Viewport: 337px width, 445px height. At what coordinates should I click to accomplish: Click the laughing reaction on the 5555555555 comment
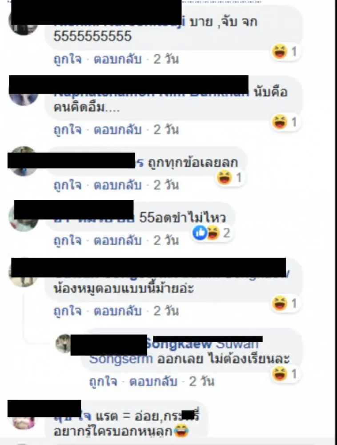point(280,52)
